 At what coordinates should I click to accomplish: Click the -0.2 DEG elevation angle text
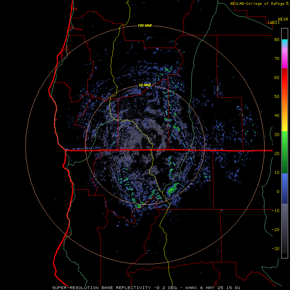(165, 288)
